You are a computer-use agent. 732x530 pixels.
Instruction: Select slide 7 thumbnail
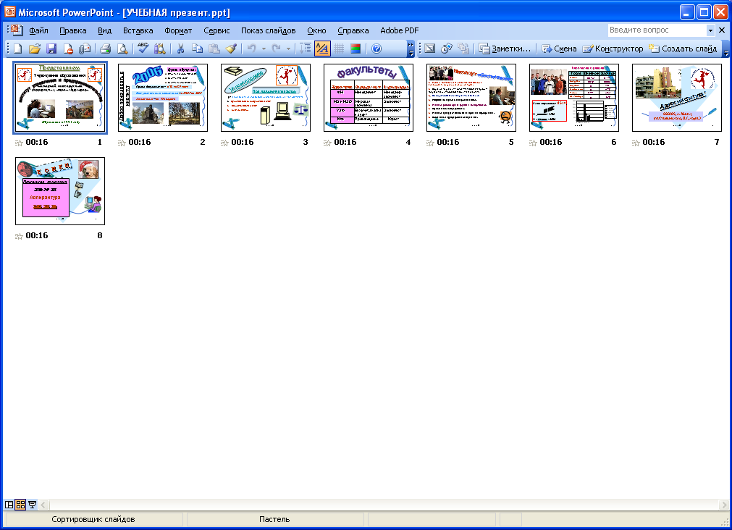tap(677, 98)
